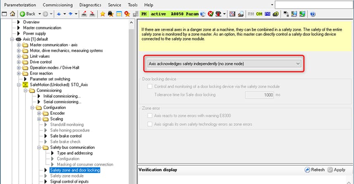354x184 pixels.
Task: Open the zone node selection dropdown
Action: pos(224,64)
